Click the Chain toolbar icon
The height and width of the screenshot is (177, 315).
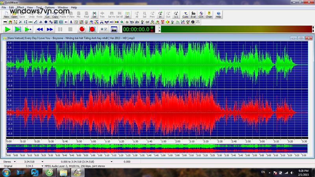click(209, 15)
